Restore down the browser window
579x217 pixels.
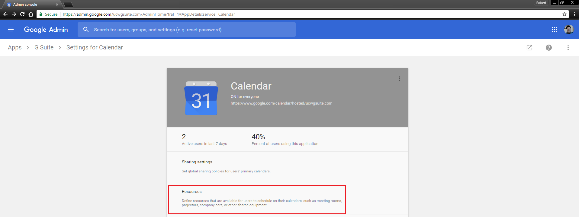[562, 3]
